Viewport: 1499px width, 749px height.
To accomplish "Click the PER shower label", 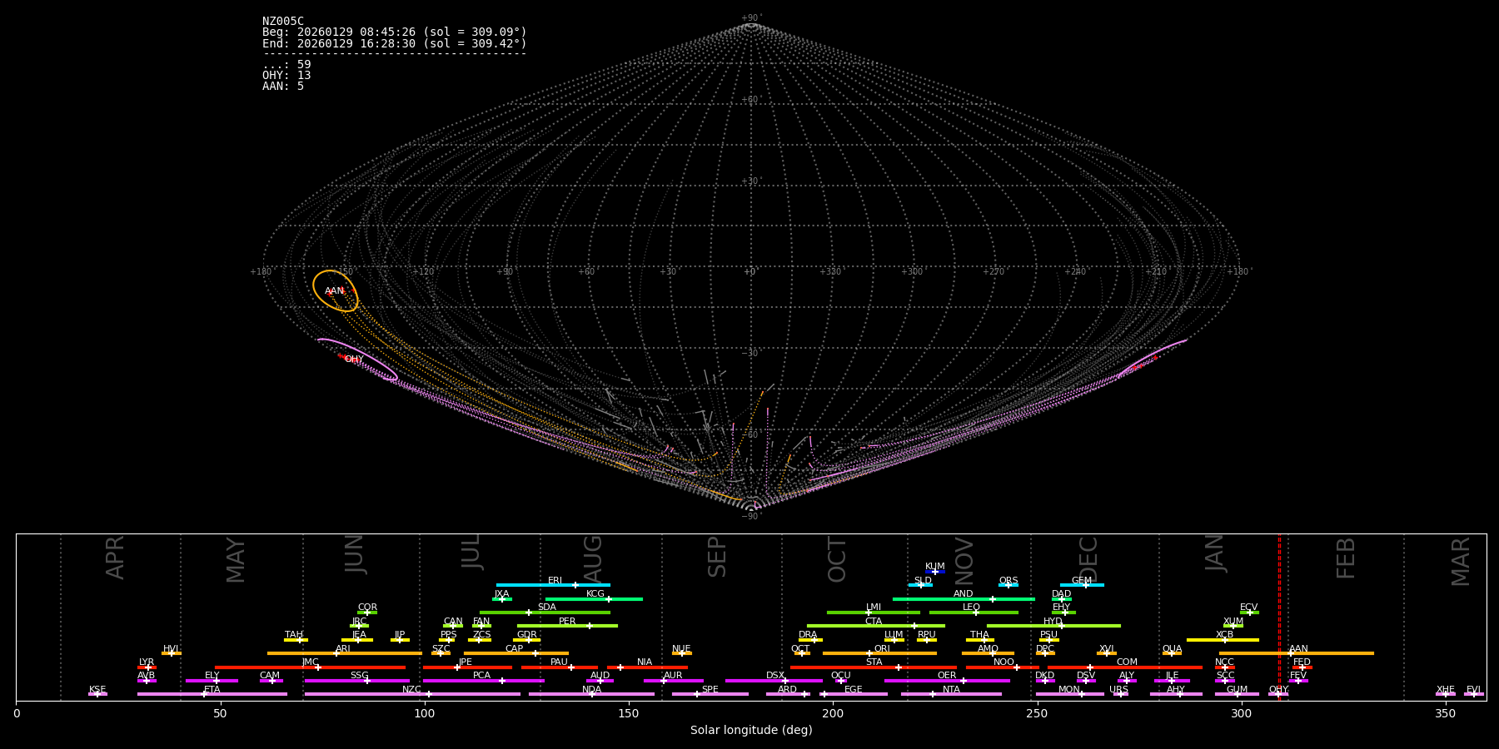I will (567, 622).
